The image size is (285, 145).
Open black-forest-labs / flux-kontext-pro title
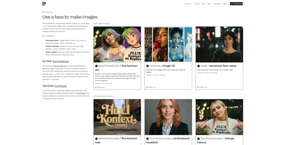point(117,68)
